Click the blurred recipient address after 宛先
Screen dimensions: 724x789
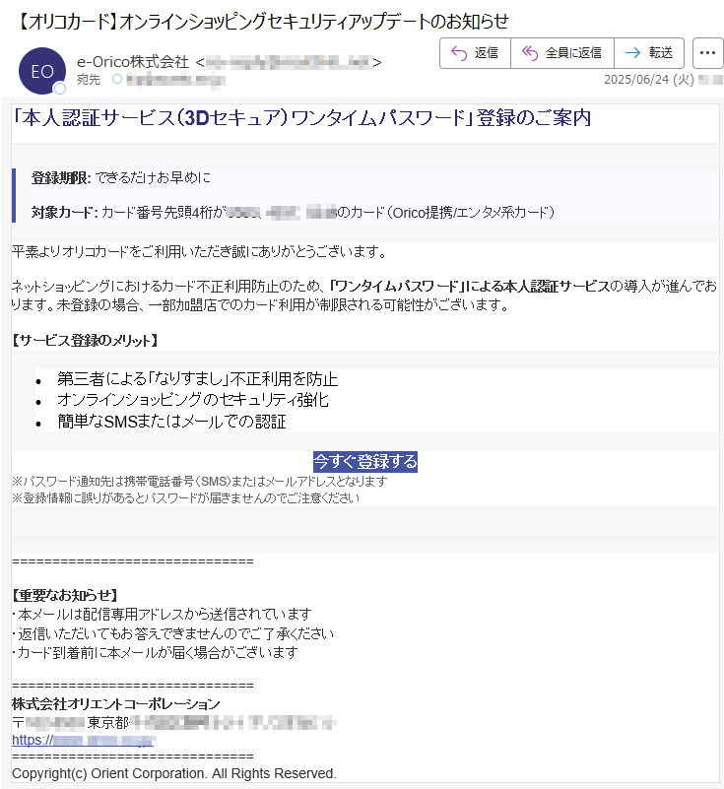(x=175, y=80)
